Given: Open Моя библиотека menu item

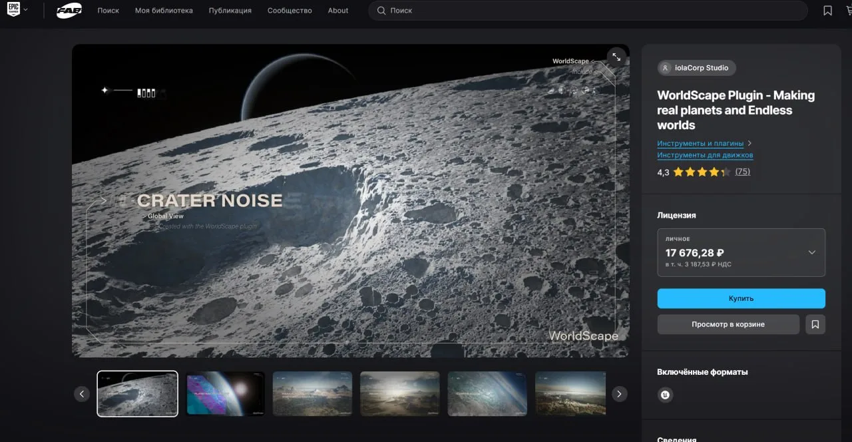Looking at the screenshot, I should [x=164, y=11].
